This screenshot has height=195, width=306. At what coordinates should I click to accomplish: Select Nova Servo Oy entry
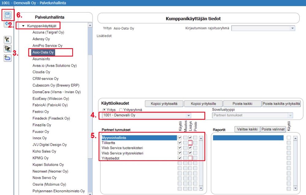click(44, 178)
